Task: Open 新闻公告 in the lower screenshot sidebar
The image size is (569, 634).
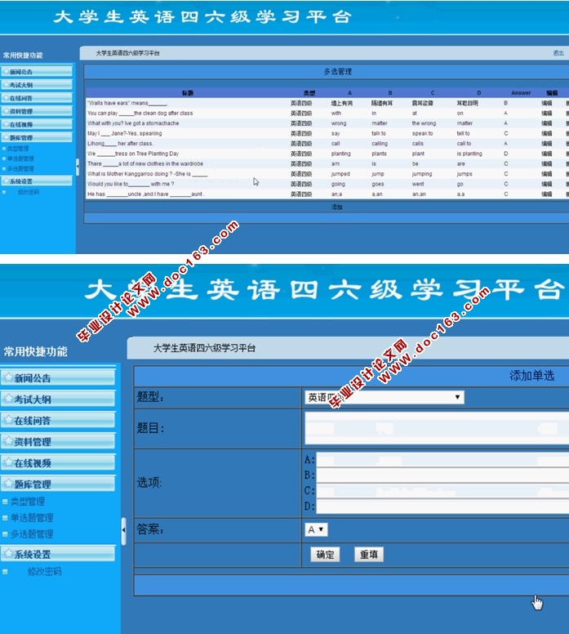Action: (58, 378)
